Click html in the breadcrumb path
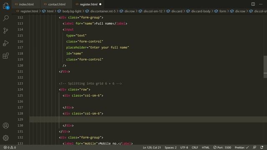 (50, 11)
